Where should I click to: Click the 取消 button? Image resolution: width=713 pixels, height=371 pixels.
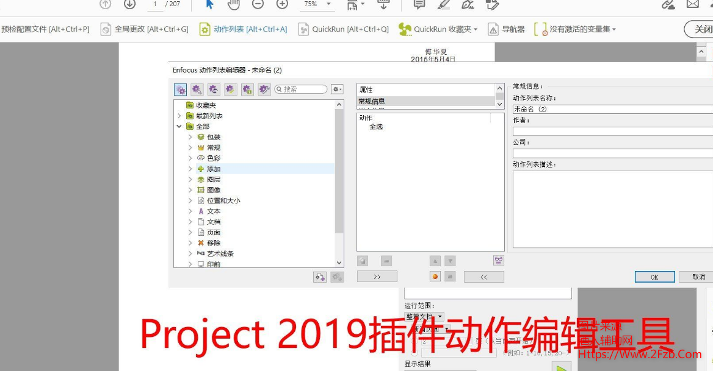coord(696,277)
